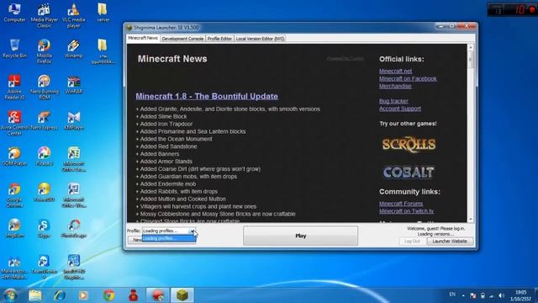Screen dimensions: 538x303
Task: Launch Winamp desktop shortcut
Action: click(x=73, y=49)
